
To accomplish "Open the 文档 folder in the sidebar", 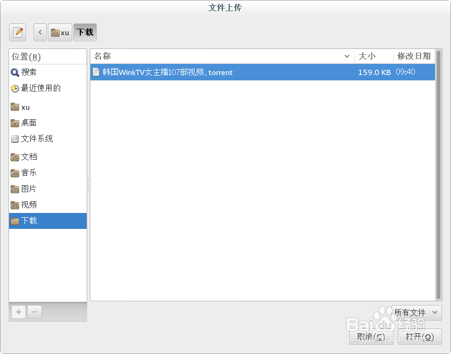I will click(48, 157).
